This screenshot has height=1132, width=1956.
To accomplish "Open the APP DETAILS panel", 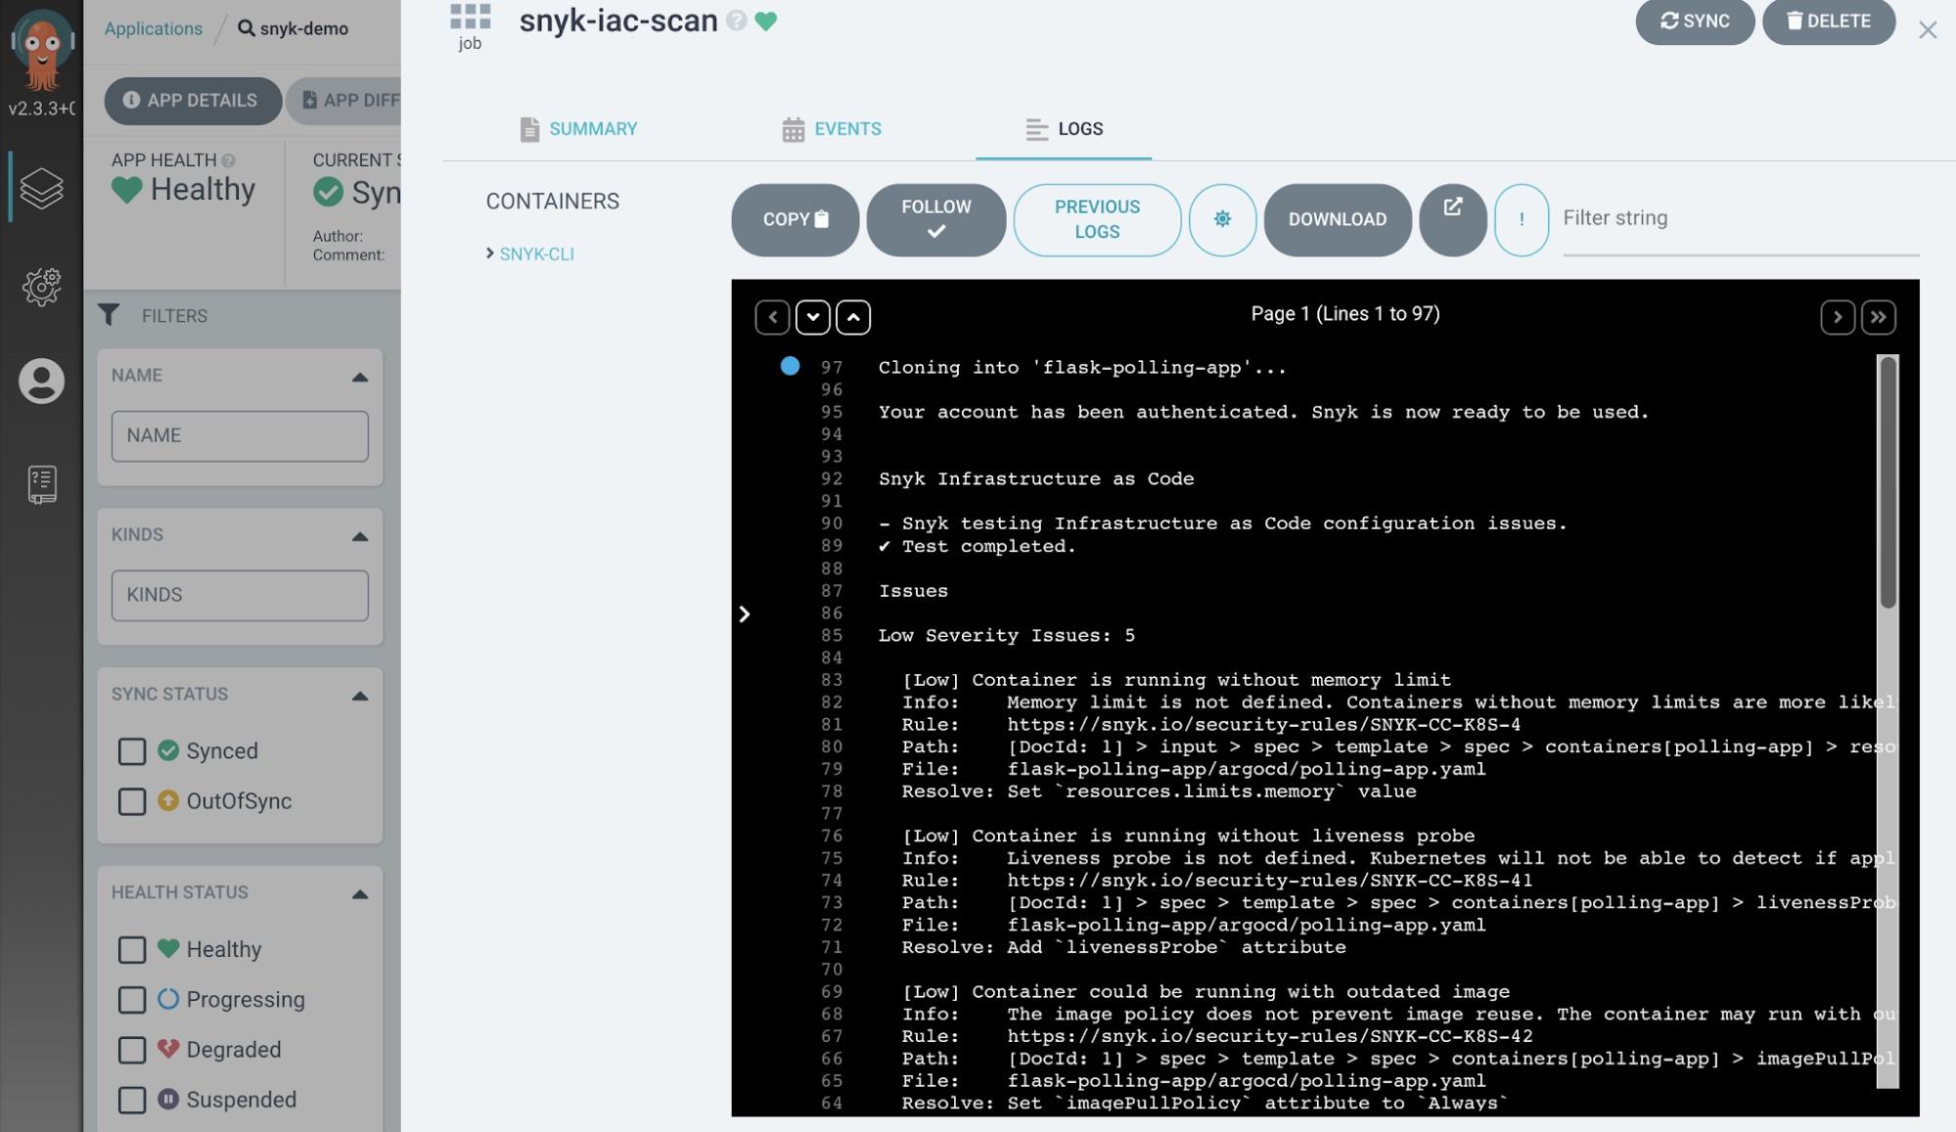I will click(x=189, y=100).
